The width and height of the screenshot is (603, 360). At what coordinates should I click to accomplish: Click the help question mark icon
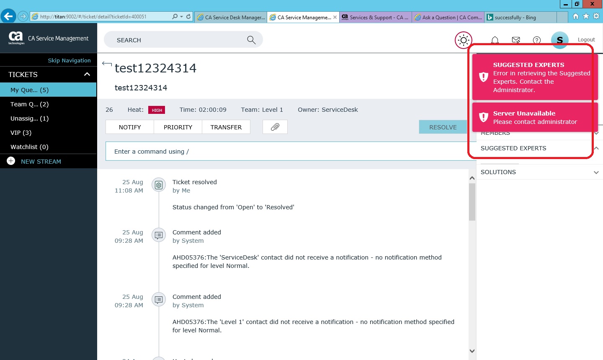(x=537, y=40)
